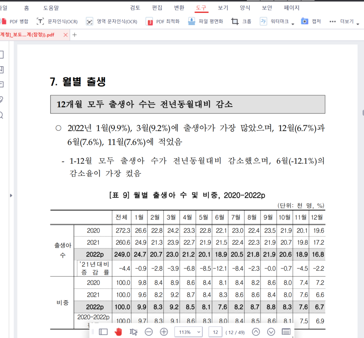
Task: Go to previous page with up arrow
Action: (256, 332)
